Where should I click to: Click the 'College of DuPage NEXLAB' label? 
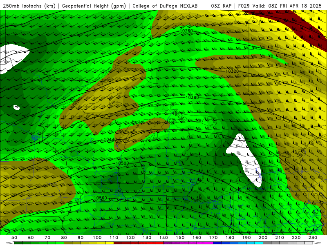point(165,6)
